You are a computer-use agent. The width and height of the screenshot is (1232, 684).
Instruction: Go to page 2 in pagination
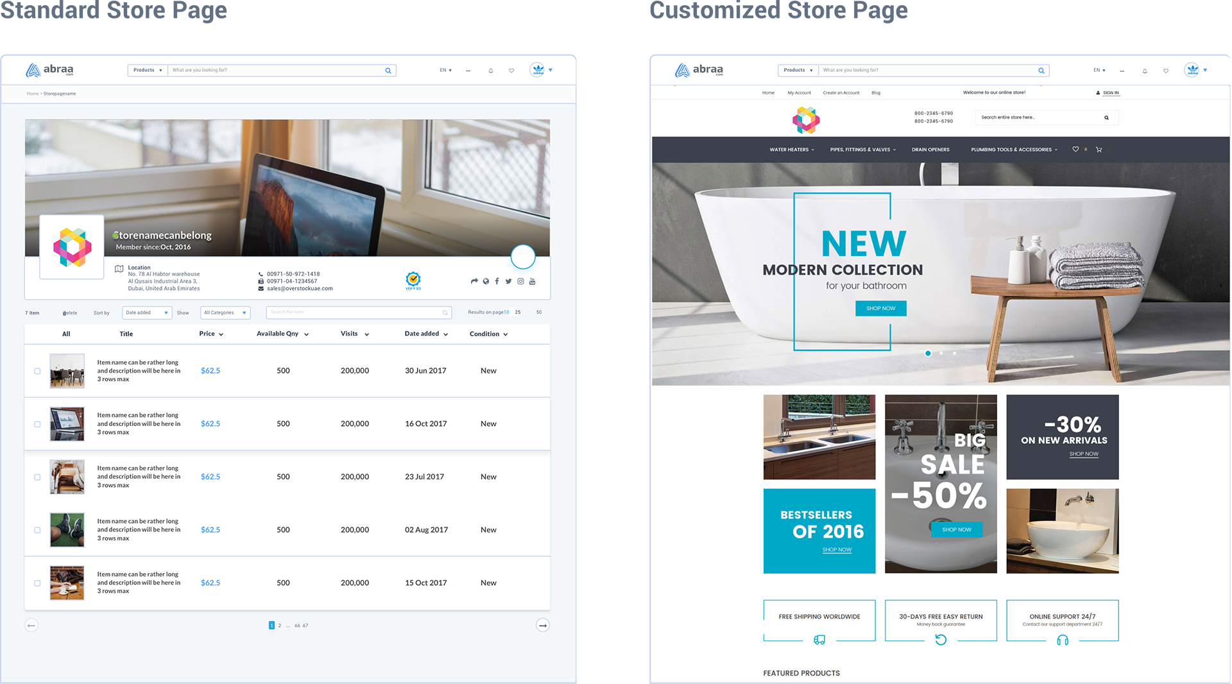[280, 626]
